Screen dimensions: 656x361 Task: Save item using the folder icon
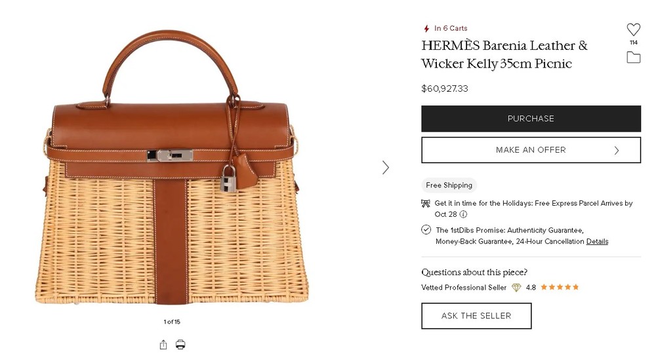coord(633,58)
